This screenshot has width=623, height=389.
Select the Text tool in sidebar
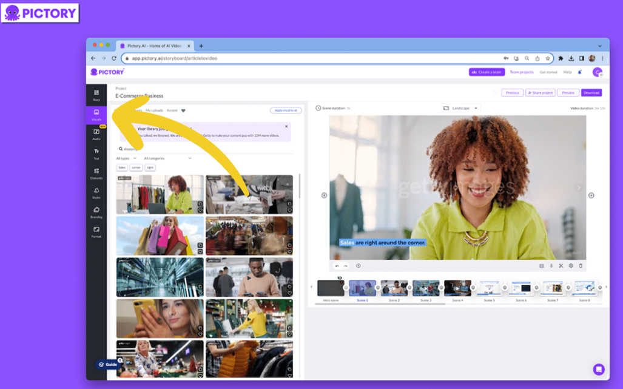[x=96, y=154]
